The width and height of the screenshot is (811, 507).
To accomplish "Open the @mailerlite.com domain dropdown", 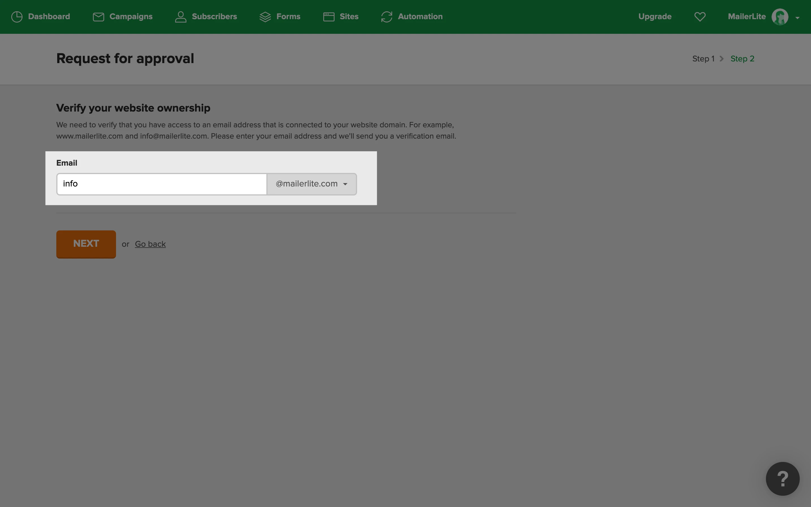I will tap(306, 184).
